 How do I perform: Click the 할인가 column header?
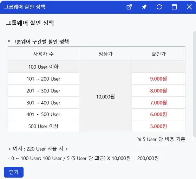pyautogui.click(x=158, y=54)
